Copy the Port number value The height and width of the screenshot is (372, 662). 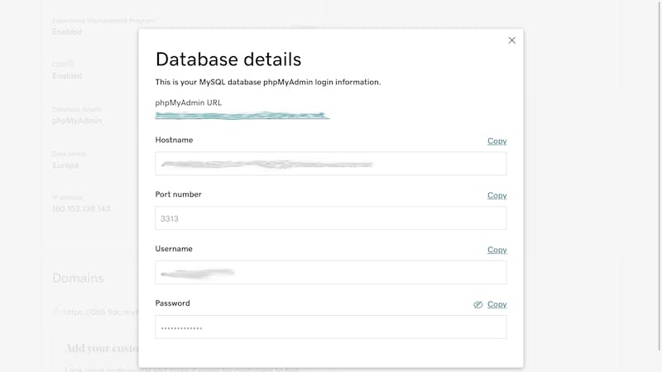[497, 195]
